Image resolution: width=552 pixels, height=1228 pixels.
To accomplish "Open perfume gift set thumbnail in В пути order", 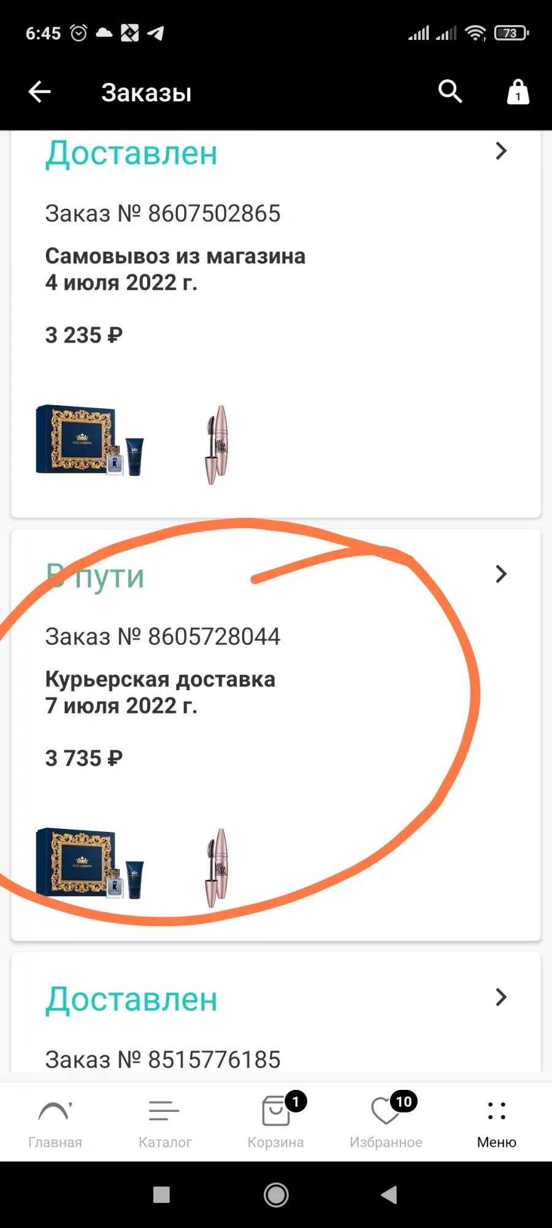I will click(90, 864).
